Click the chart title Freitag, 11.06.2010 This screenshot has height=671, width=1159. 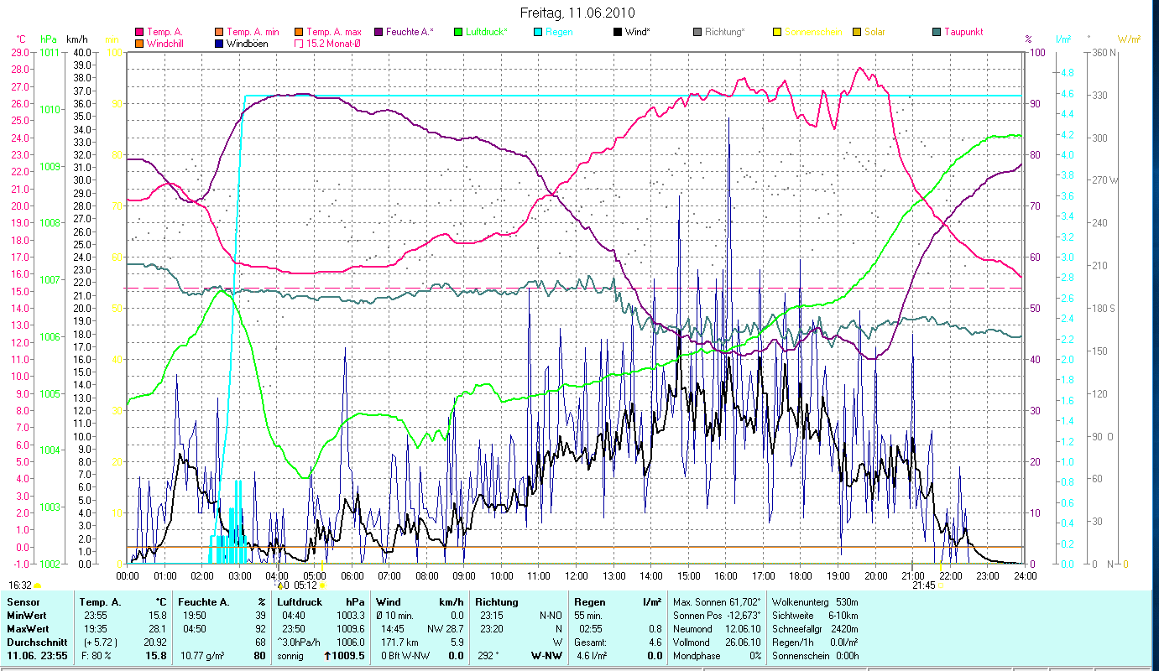click(x=578, y=13)
